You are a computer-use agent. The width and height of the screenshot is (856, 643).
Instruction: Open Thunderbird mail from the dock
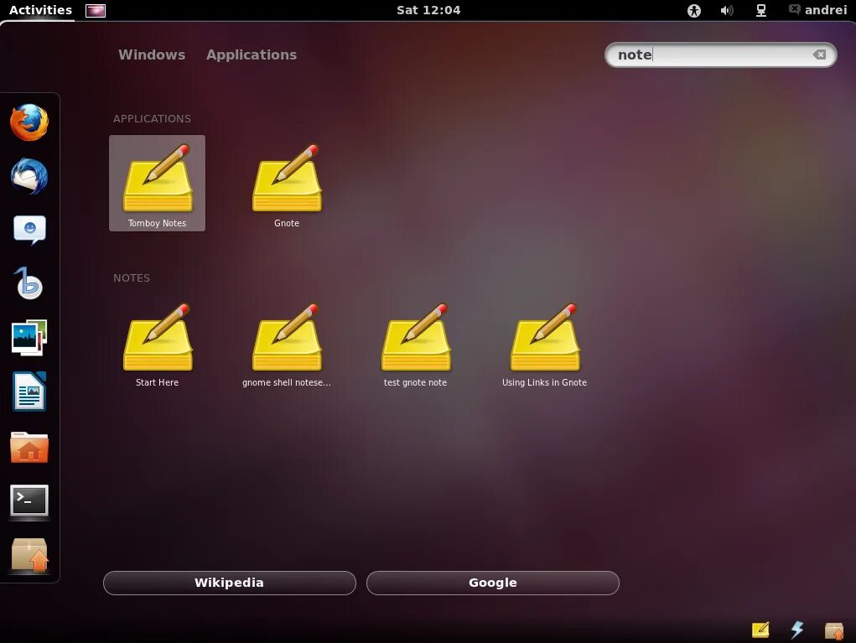click(x=29, y=177)
